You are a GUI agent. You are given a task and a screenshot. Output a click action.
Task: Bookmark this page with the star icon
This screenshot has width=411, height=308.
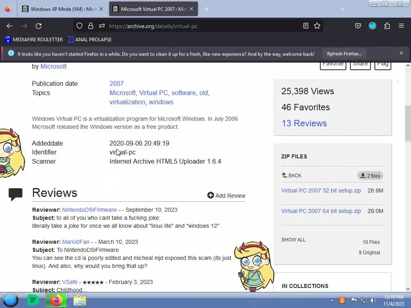[x=317, y=26]
